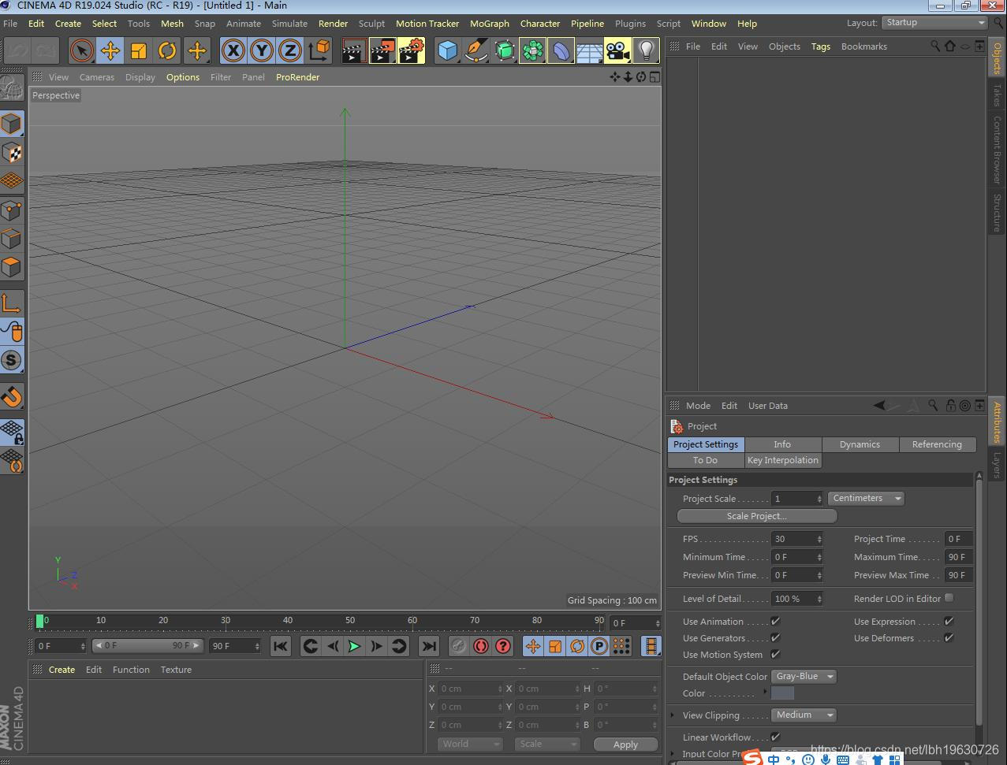Select the Rotate tool icon
1007x765 pixels.
click(167, 51)
